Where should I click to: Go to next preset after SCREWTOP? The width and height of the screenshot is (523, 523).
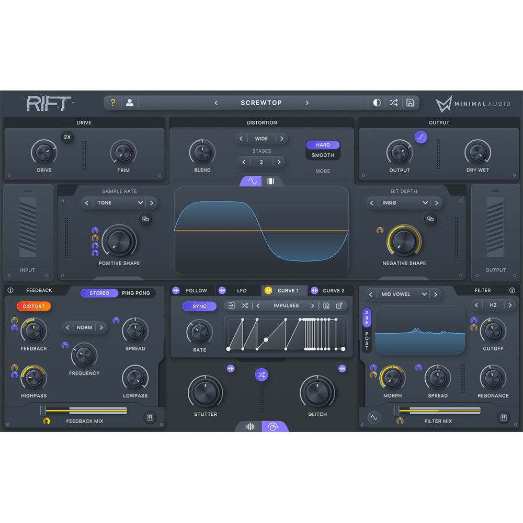pyautogui.click(x=307, y=103)
